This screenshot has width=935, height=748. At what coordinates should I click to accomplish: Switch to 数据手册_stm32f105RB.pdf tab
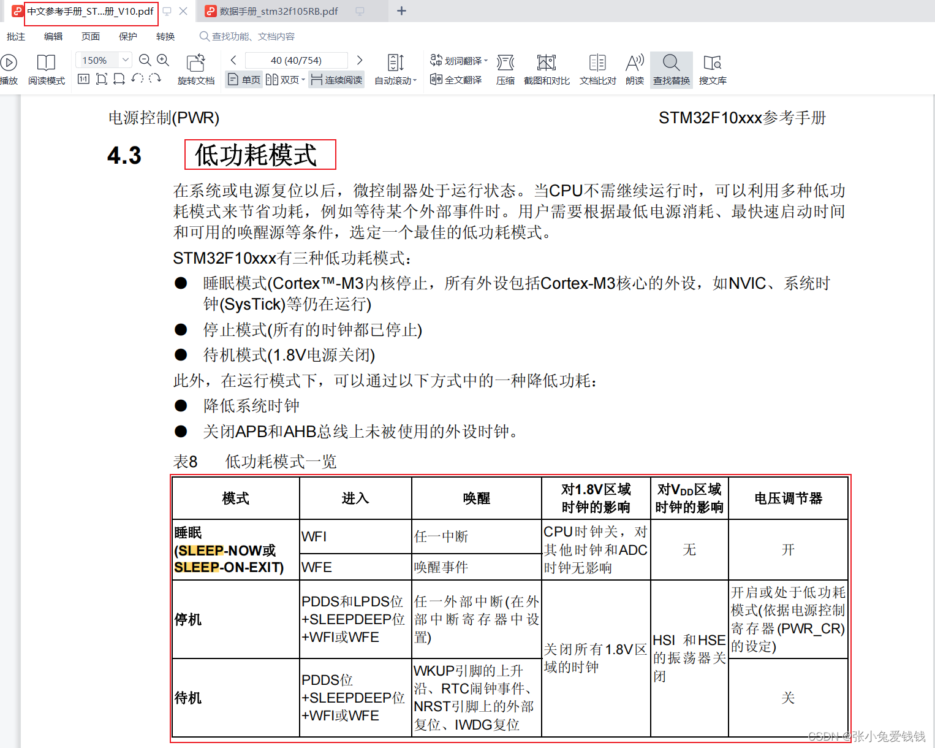coord(279,11)
